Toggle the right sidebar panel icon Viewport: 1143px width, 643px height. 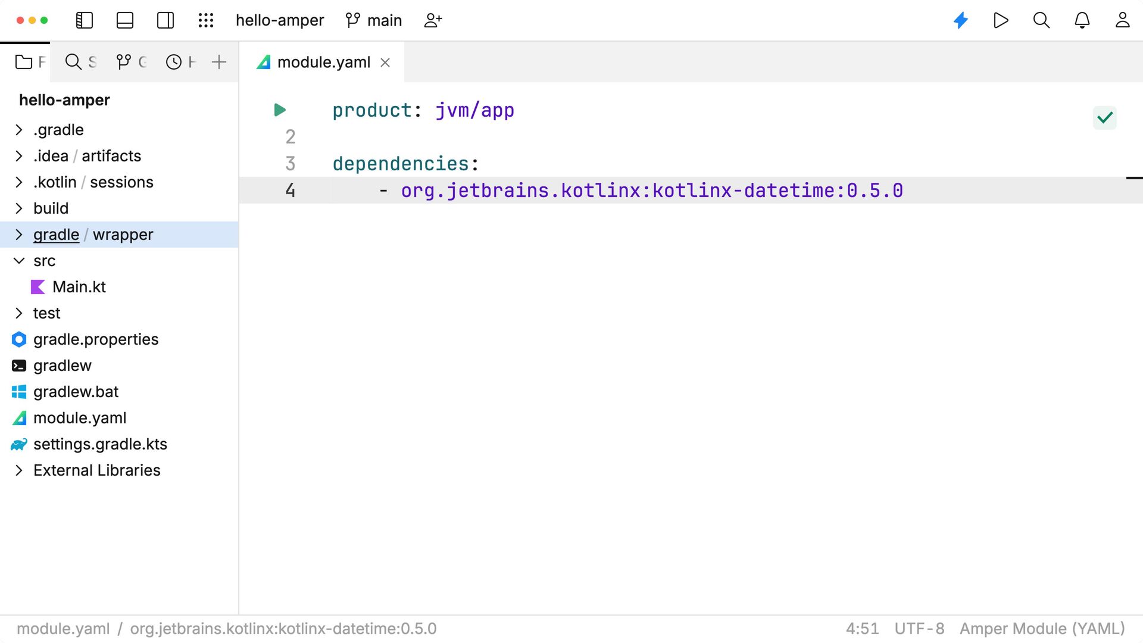point(165,20)
